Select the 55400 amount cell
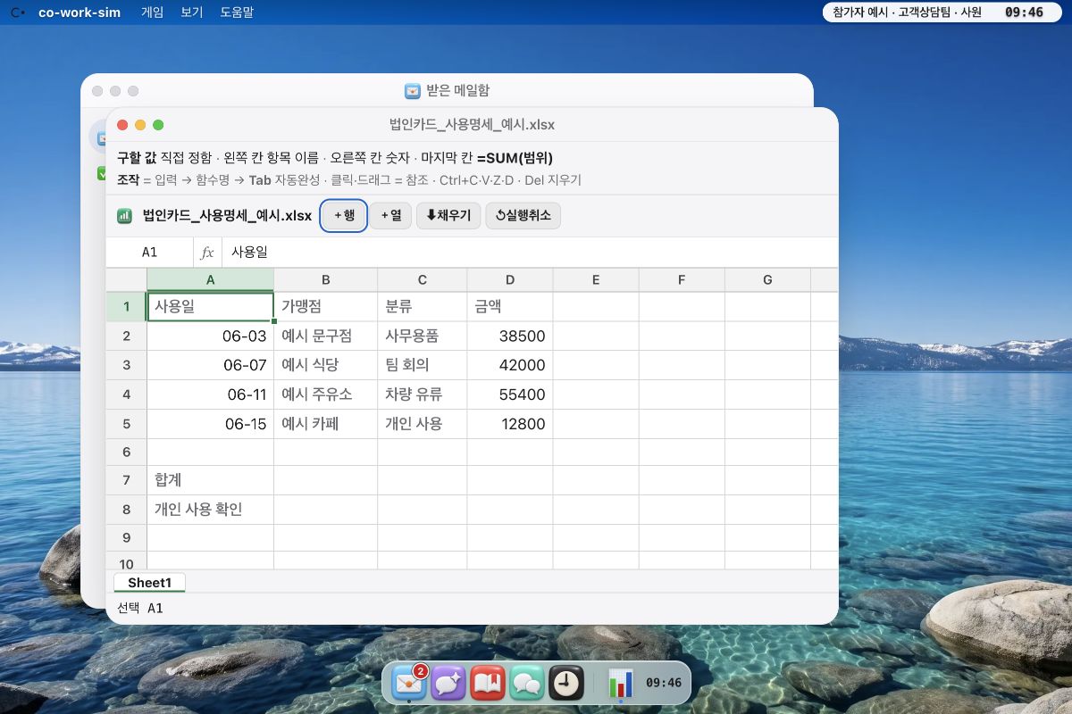The image size is (1072, 714). point(509,394)
